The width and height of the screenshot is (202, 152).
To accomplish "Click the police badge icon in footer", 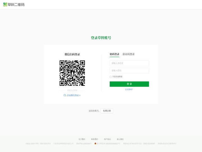I will (95, 144).
